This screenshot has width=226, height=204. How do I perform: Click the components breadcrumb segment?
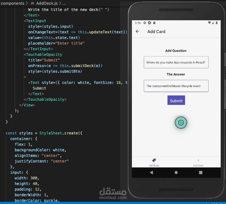tap(13, 3)
